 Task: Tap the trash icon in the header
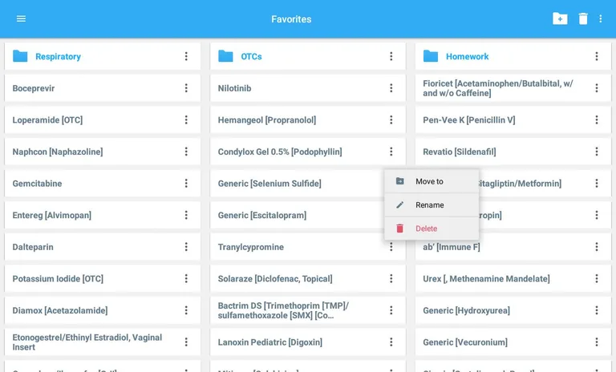pyautogui.click(x=583, y=18)
